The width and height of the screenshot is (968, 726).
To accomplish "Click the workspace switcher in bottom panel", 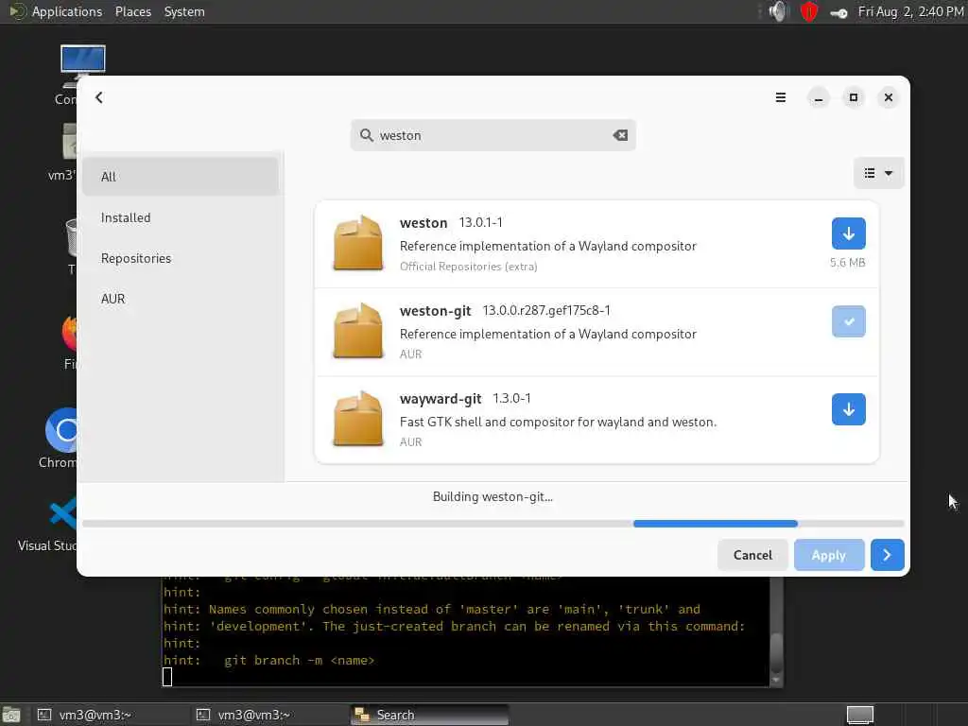I will click(859, 715).
